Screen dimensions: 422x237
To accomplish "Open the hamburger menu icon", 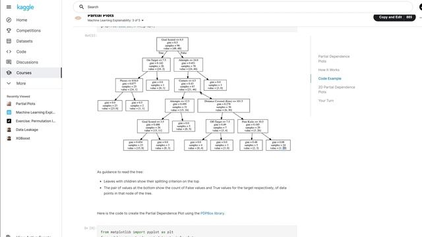I will click(9, 7).
